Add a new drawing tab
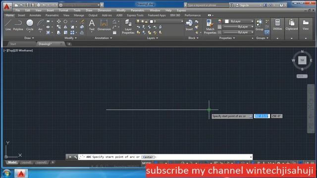 (69, 44)
